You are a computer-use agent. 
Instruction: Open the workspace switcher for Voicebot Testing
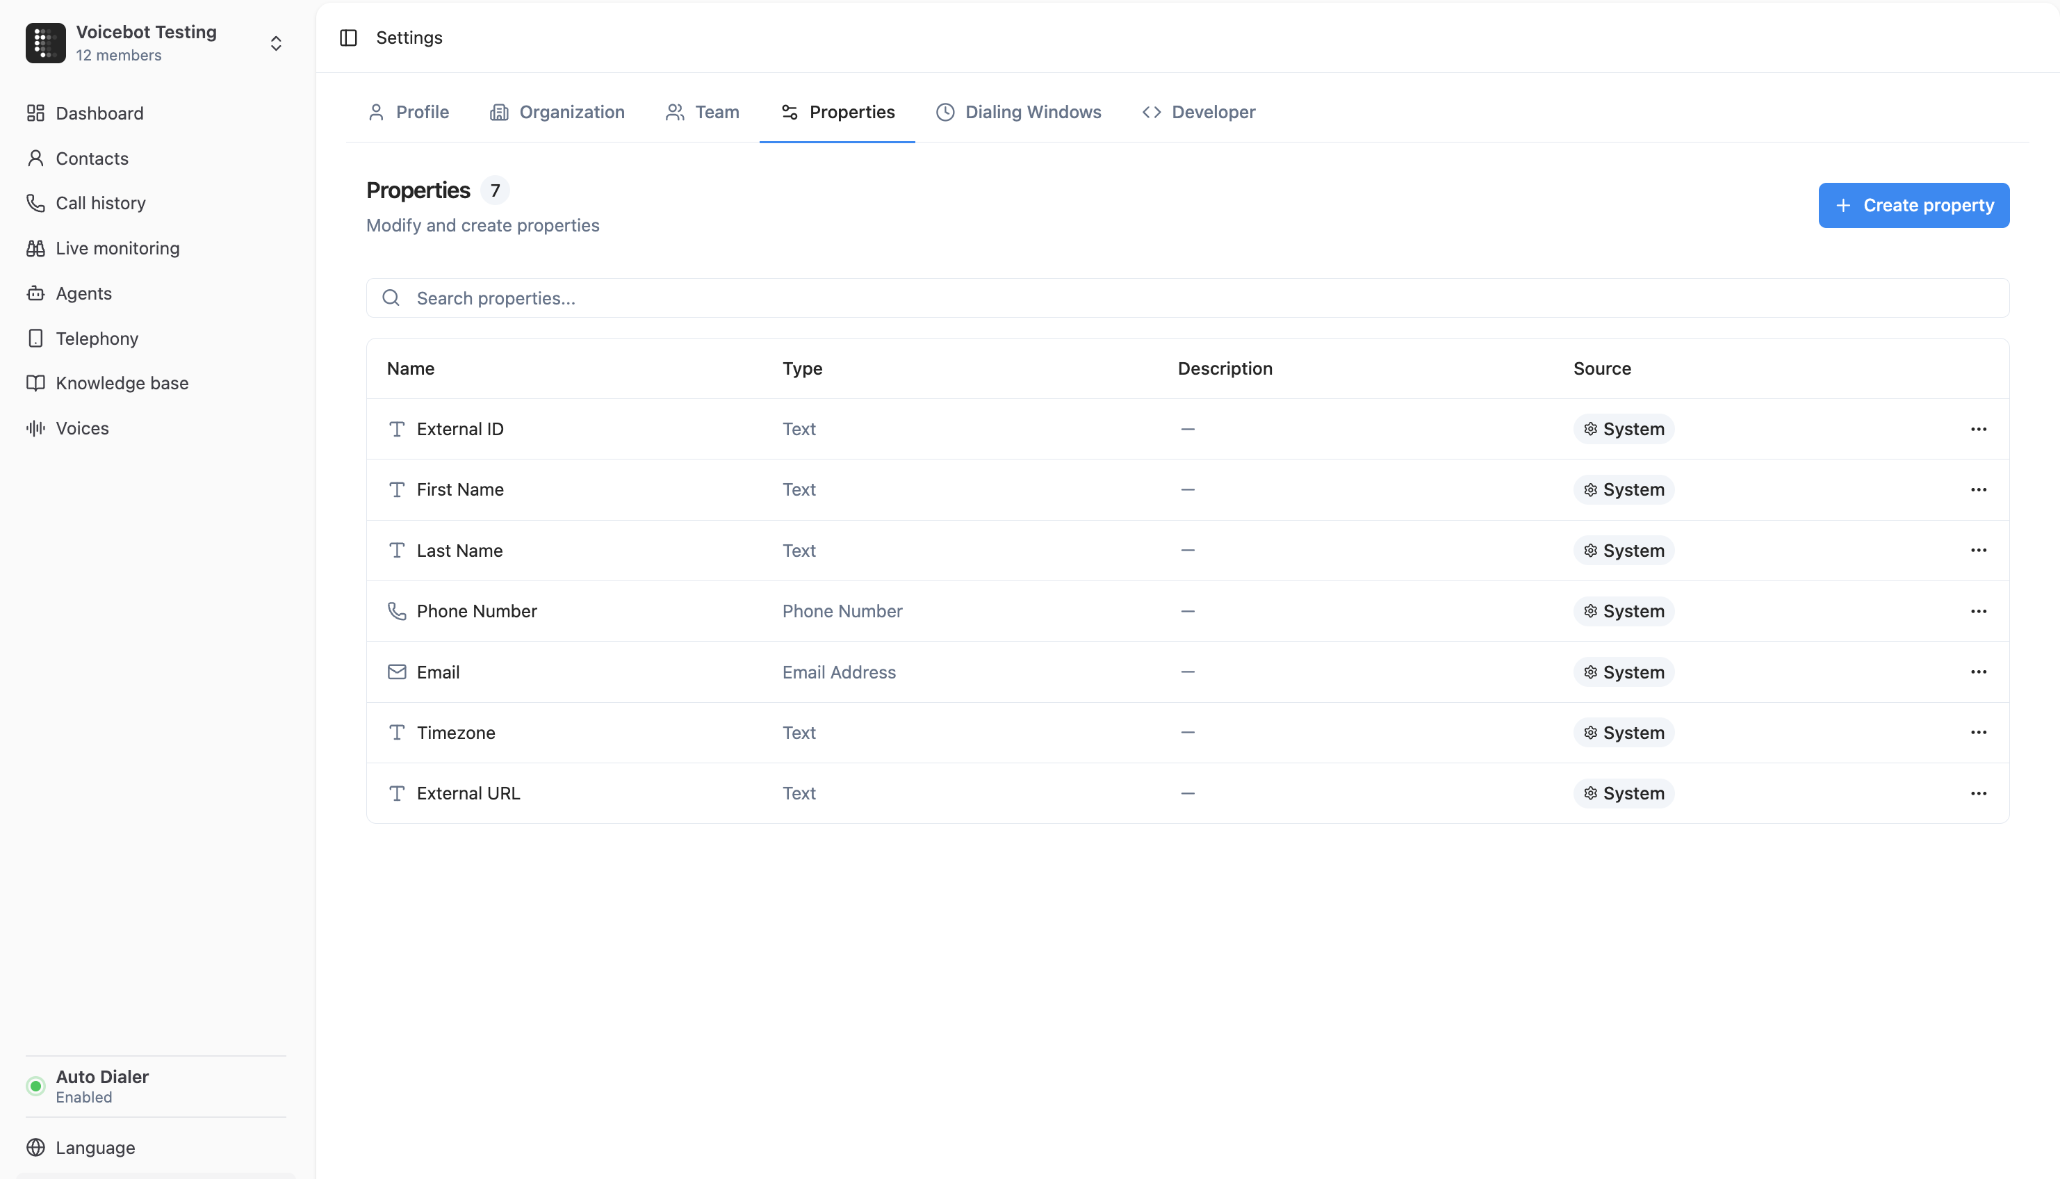click(276, 43)
